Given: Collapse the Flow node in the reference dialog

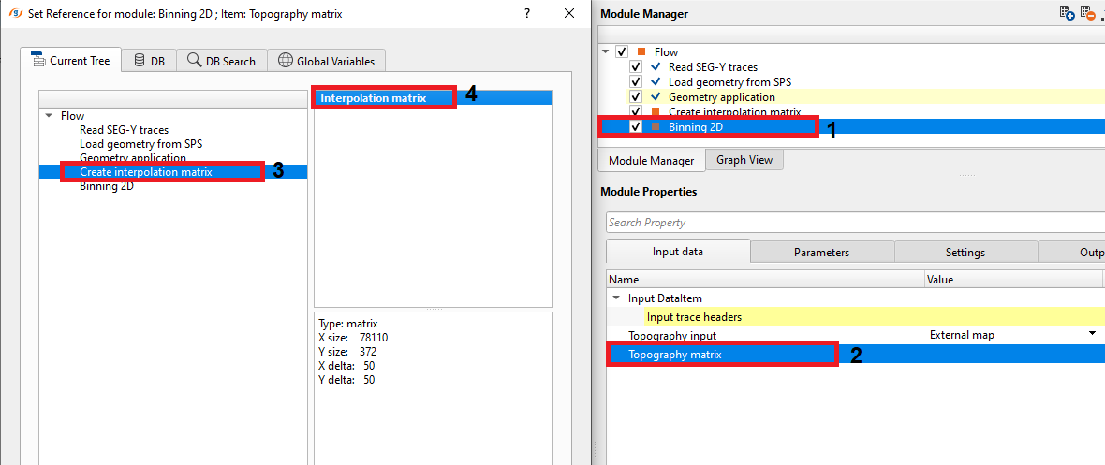Looking at the screenshot, I should tap(48, 116).
